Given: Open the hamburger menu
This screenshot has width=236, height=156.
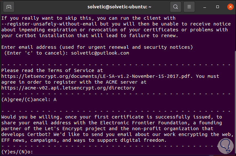Looking at the screenshot, I should click(190, 6).
